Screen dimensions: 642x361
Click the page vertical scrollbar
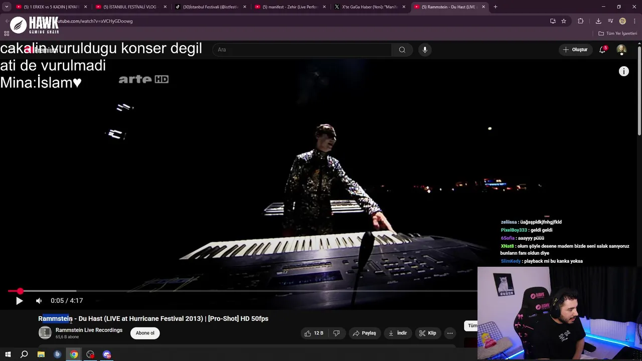pos(639,90)
